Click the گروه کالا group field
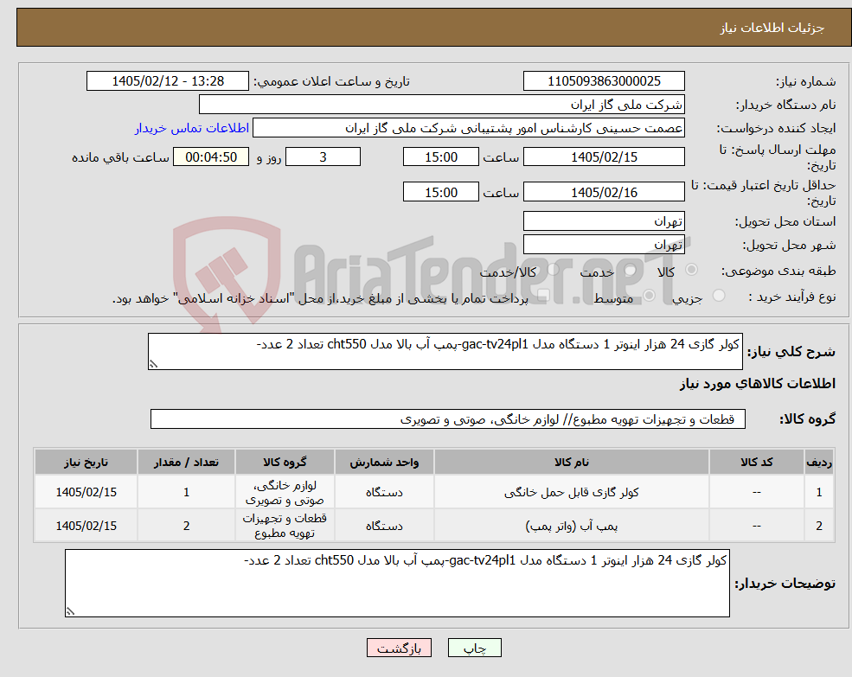The image size is (852, 677). click(x=448, y=419)
